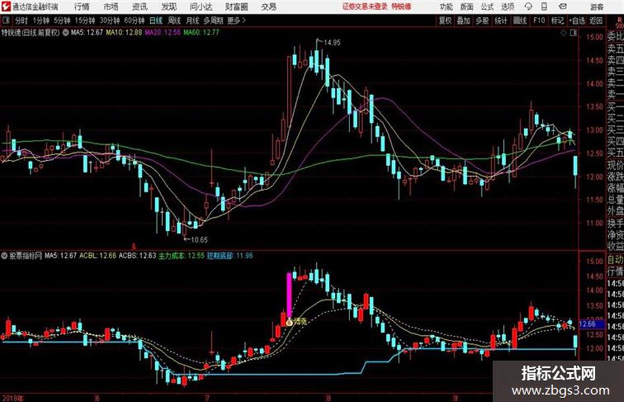The image size is (624, 402).
Task: Open the 问小达 menu
Action: (x=201, y=7)
